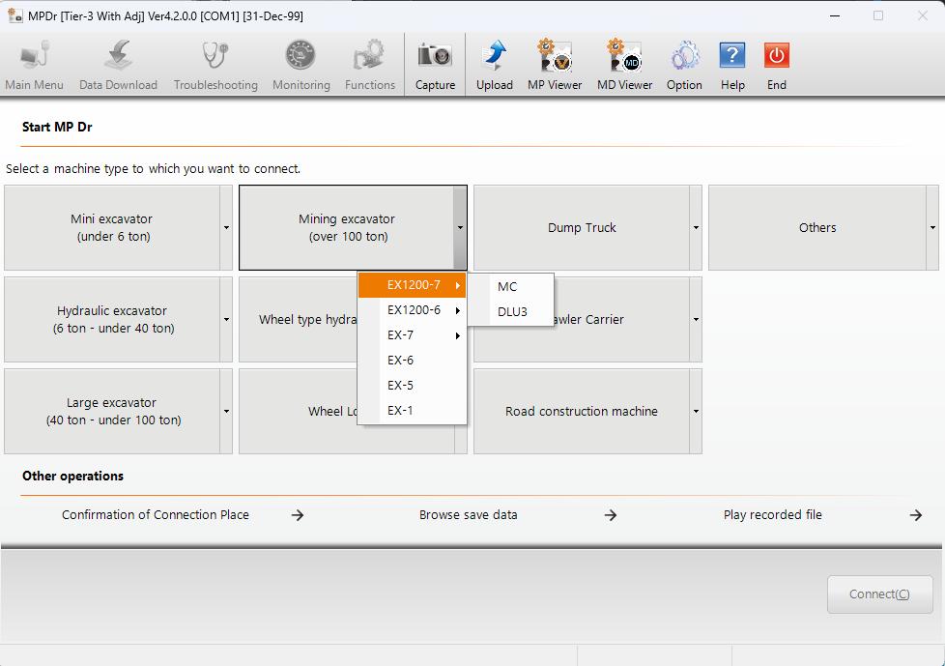The image size is (945, 666).
Task: Choose EX1200-6 in the model menu
Action: pos(414,310)
